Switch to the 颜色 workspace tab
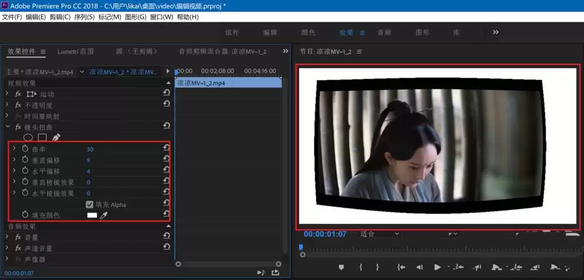 point(308,33)
